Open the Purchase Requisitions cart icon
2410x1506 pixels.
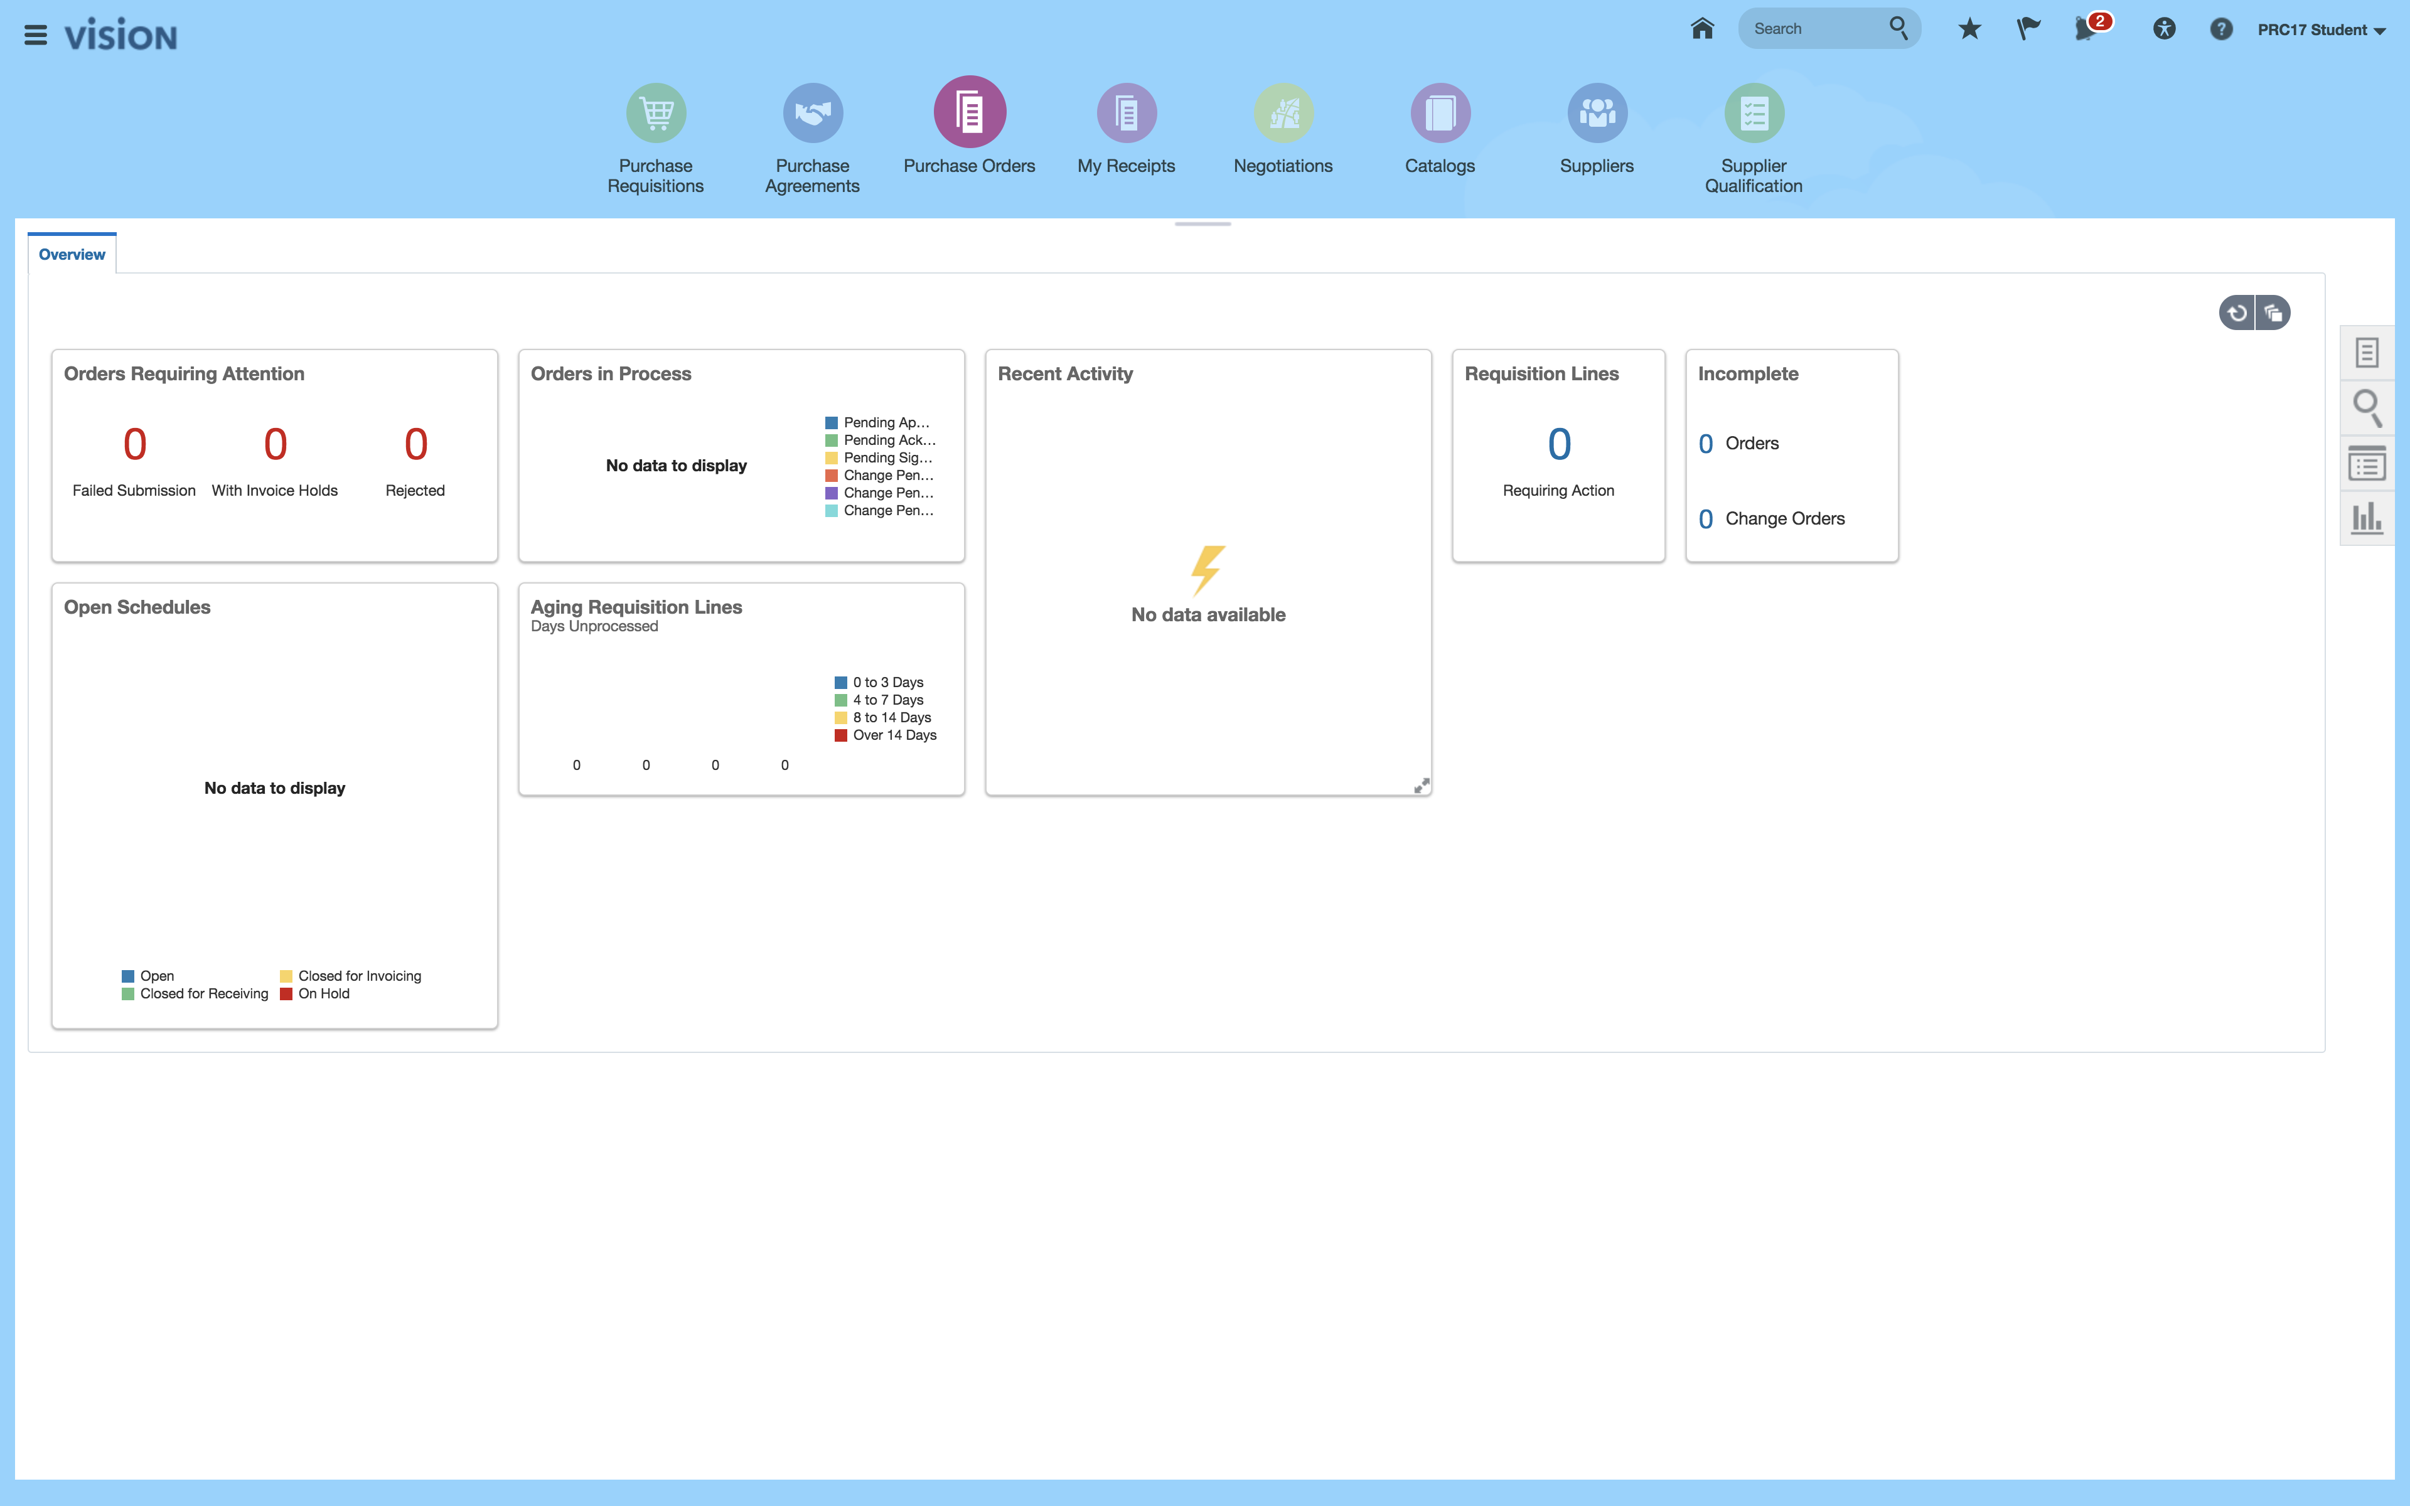(x=655, y=112)
